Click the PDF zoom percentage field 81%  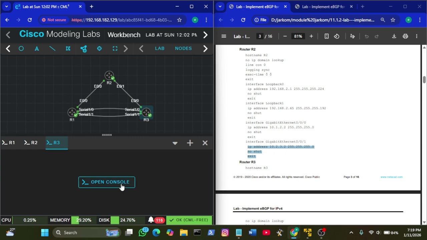tap(298, 36)
